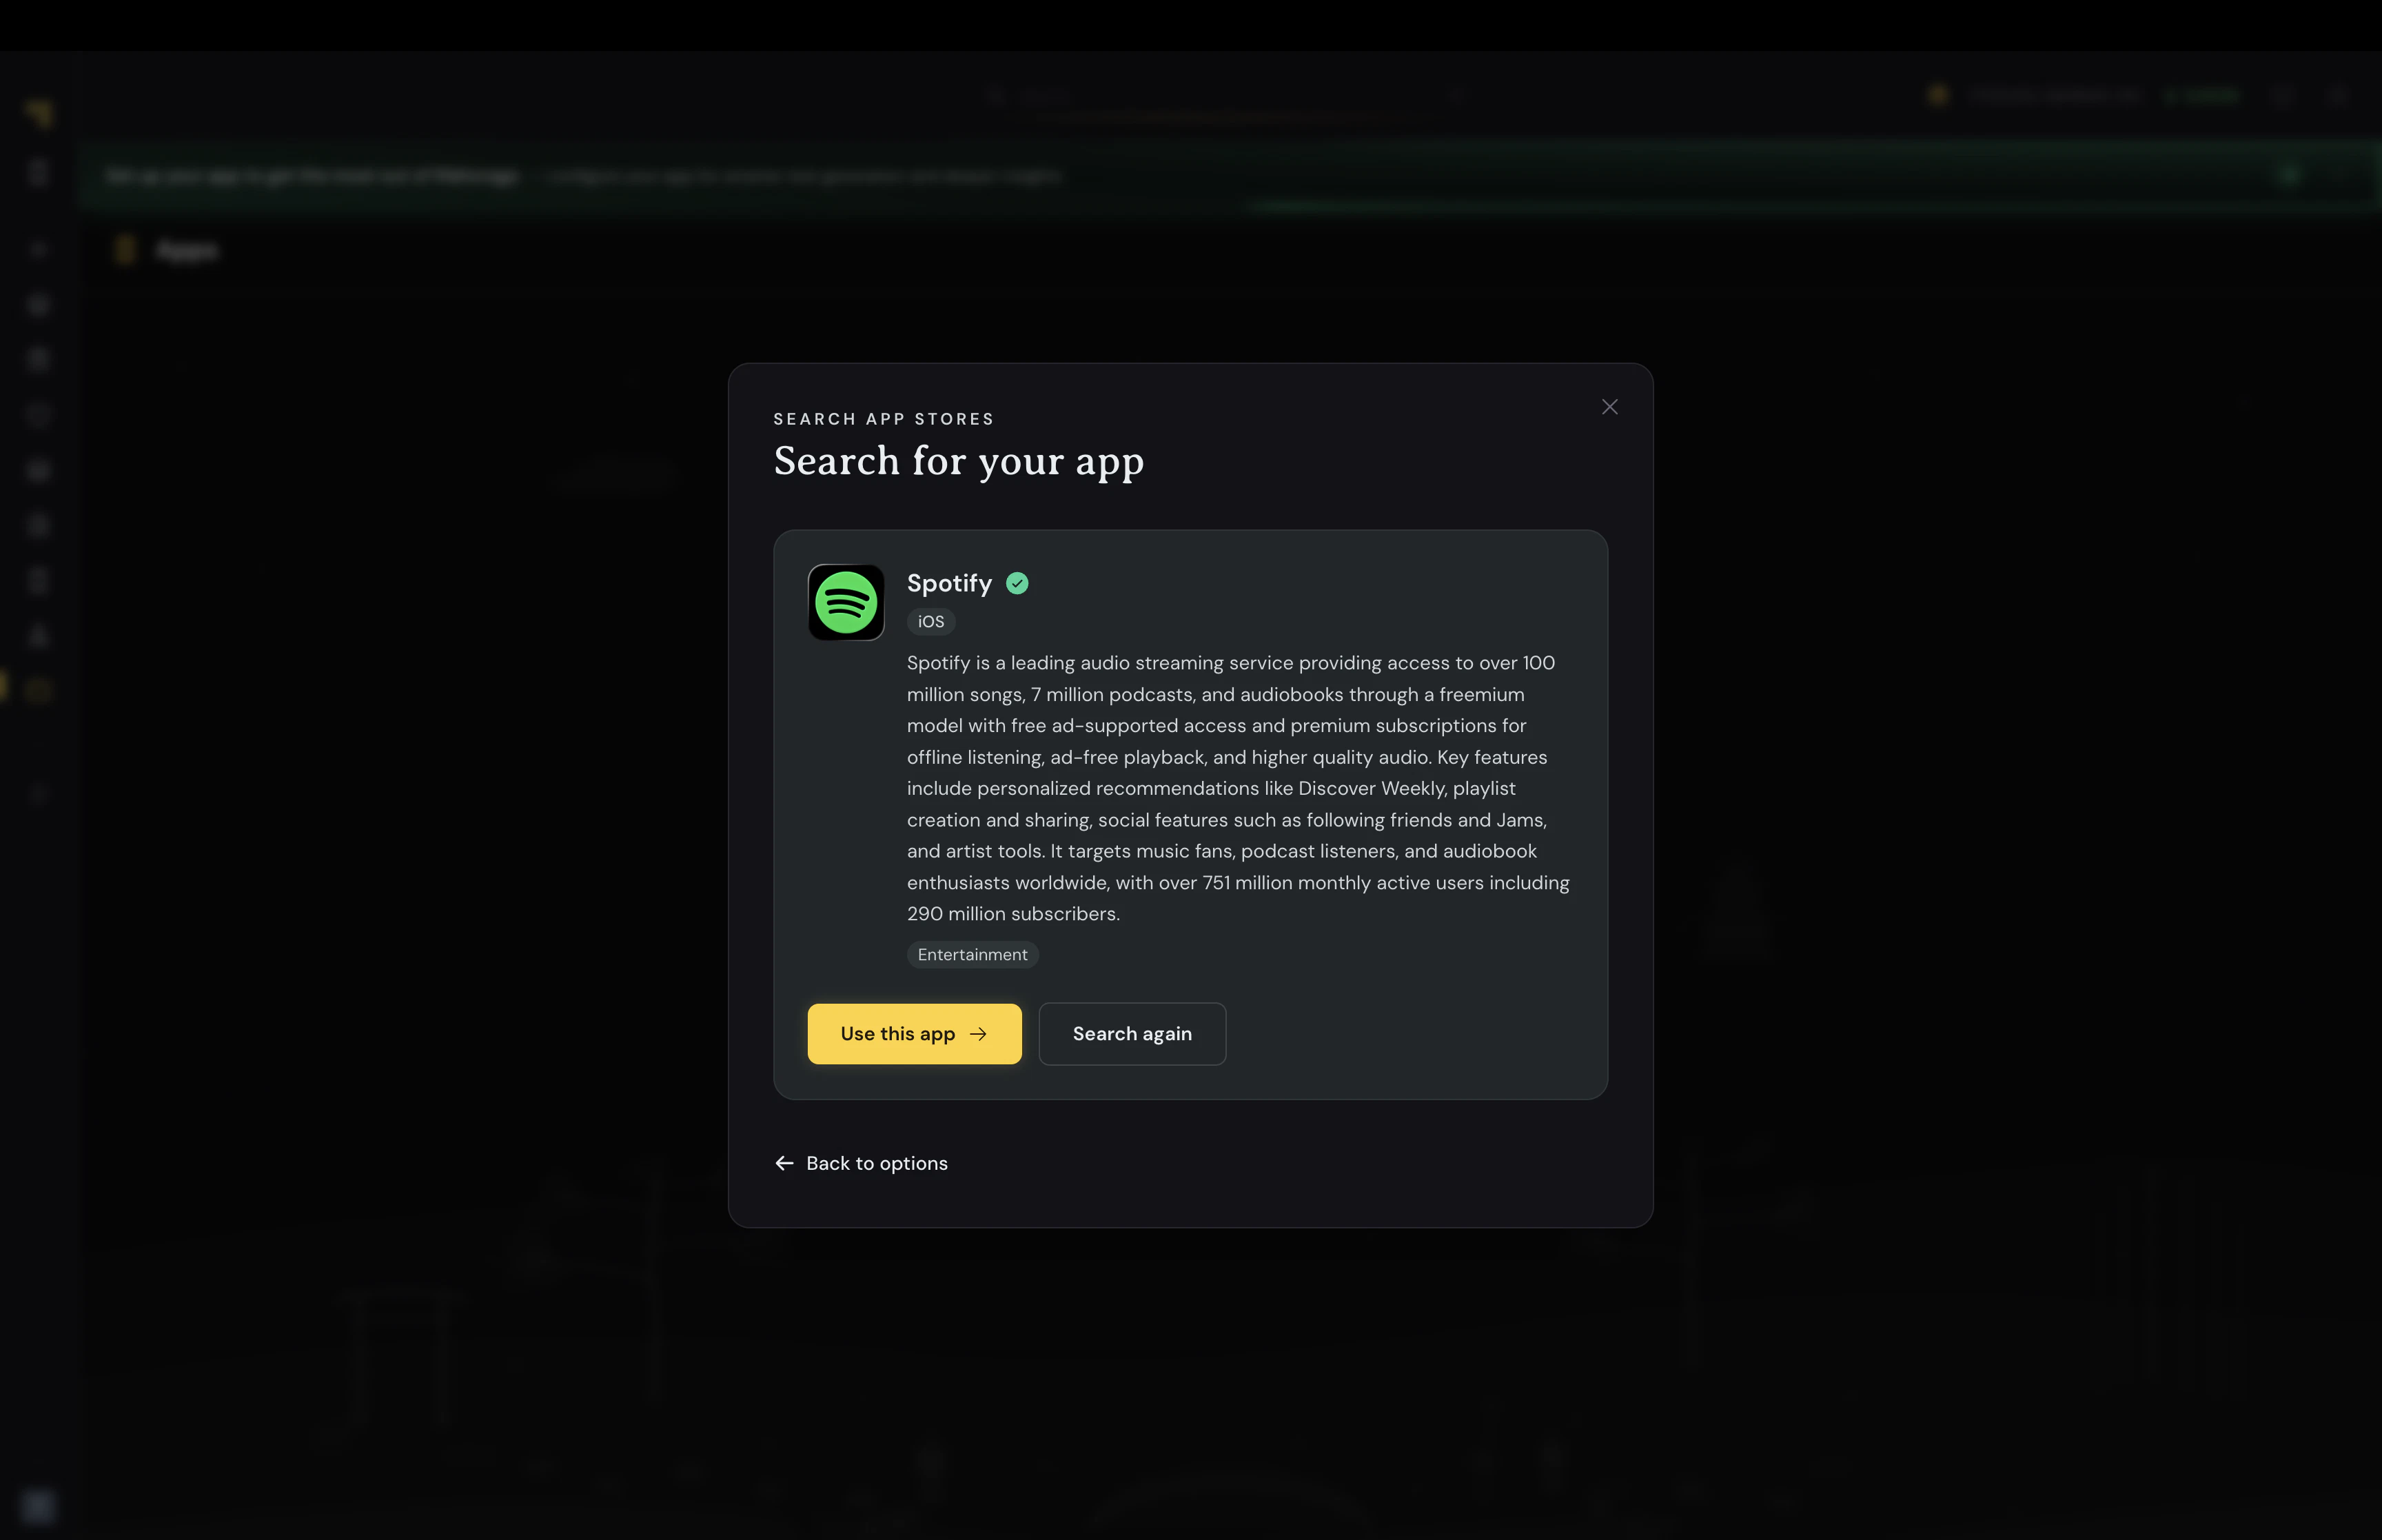Confirm with the Use this app button

[x=914, y=1034]
